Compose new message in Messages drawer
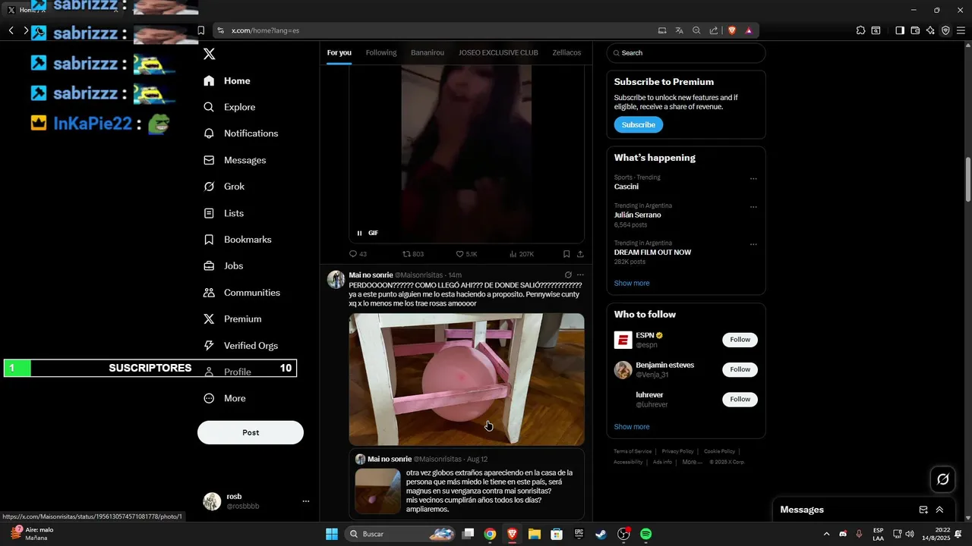The width and height of the screenshot is (972, 546). click(x=923, y=510)
